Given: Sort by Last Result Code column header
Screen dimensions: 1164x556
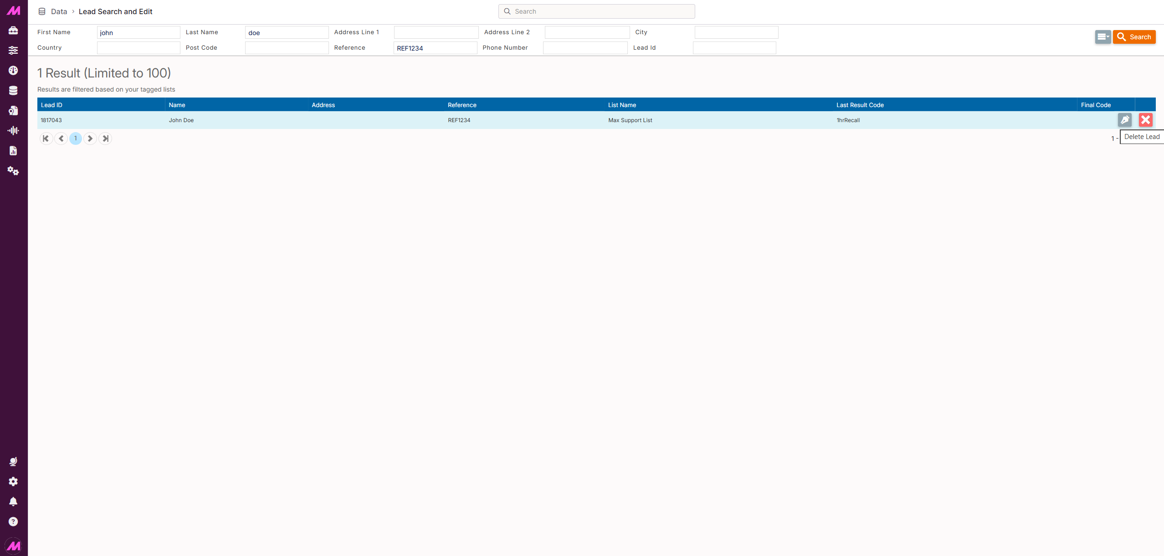Looking at the screenshot, I should pyautogui.click(x=955, y=105).
